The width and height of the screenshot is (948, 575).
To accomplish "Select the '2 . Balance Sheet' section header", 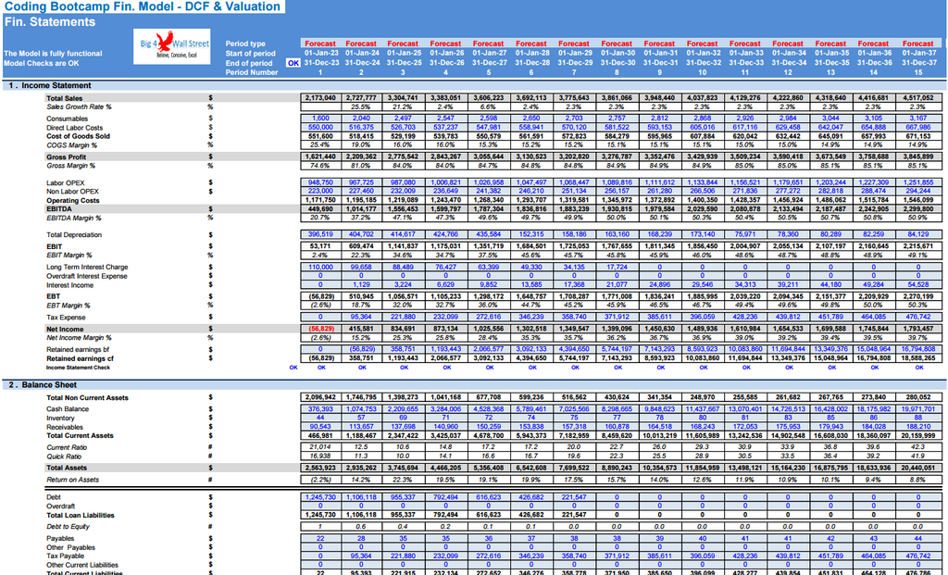I will tap(43, 384).
